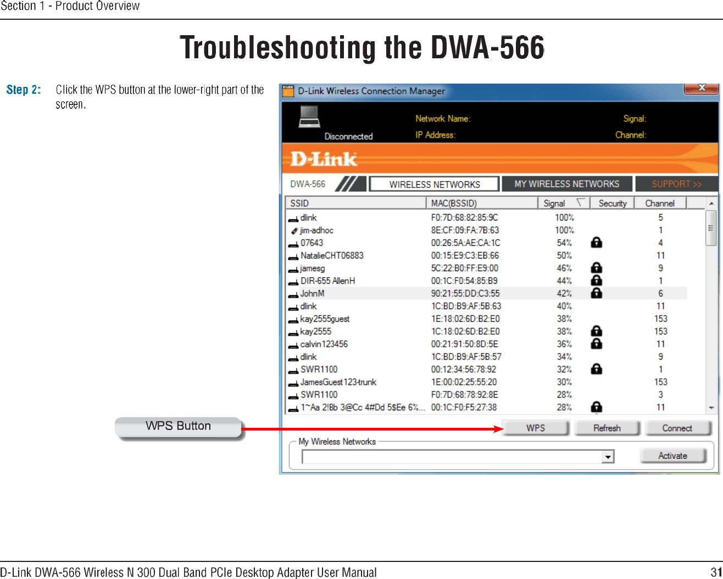Click the network icon beside calvin123456
Image resolution: width=723 pixels, height=579 pixels.
(x=294, y=345)
